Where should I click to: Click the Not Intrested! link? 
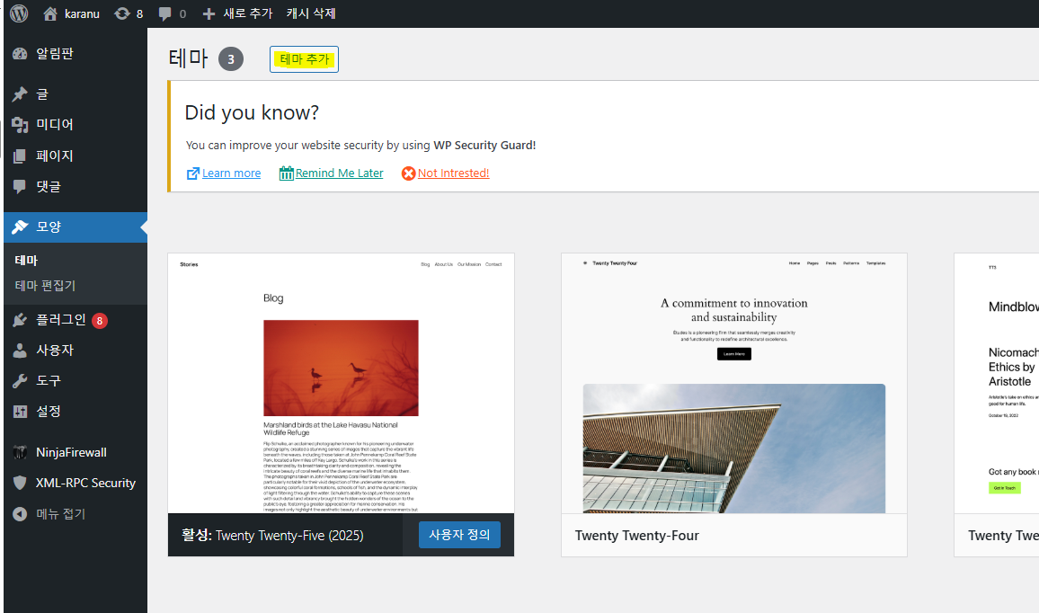tap(453, 173)
